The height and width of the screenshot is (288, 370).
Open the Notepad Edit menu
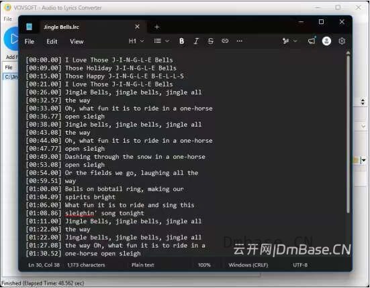point(52,42)
